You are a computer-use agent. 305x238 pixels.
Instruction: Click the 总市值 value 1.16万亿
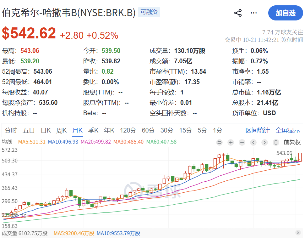tap(269, 92)
